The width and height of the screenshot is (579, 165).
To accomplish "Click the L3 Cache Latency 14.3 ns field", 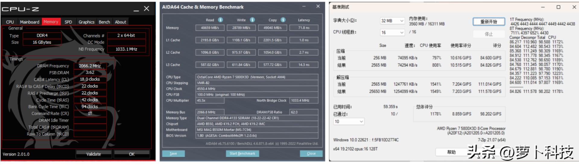I will 304,65.
